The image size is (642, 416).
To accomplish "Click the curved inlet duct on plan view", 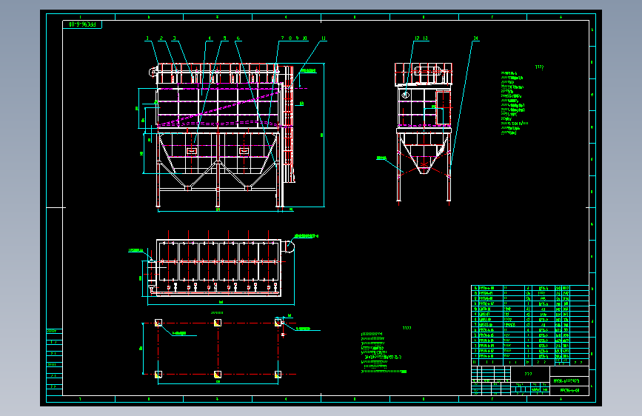I will click(x=289, y=246).
